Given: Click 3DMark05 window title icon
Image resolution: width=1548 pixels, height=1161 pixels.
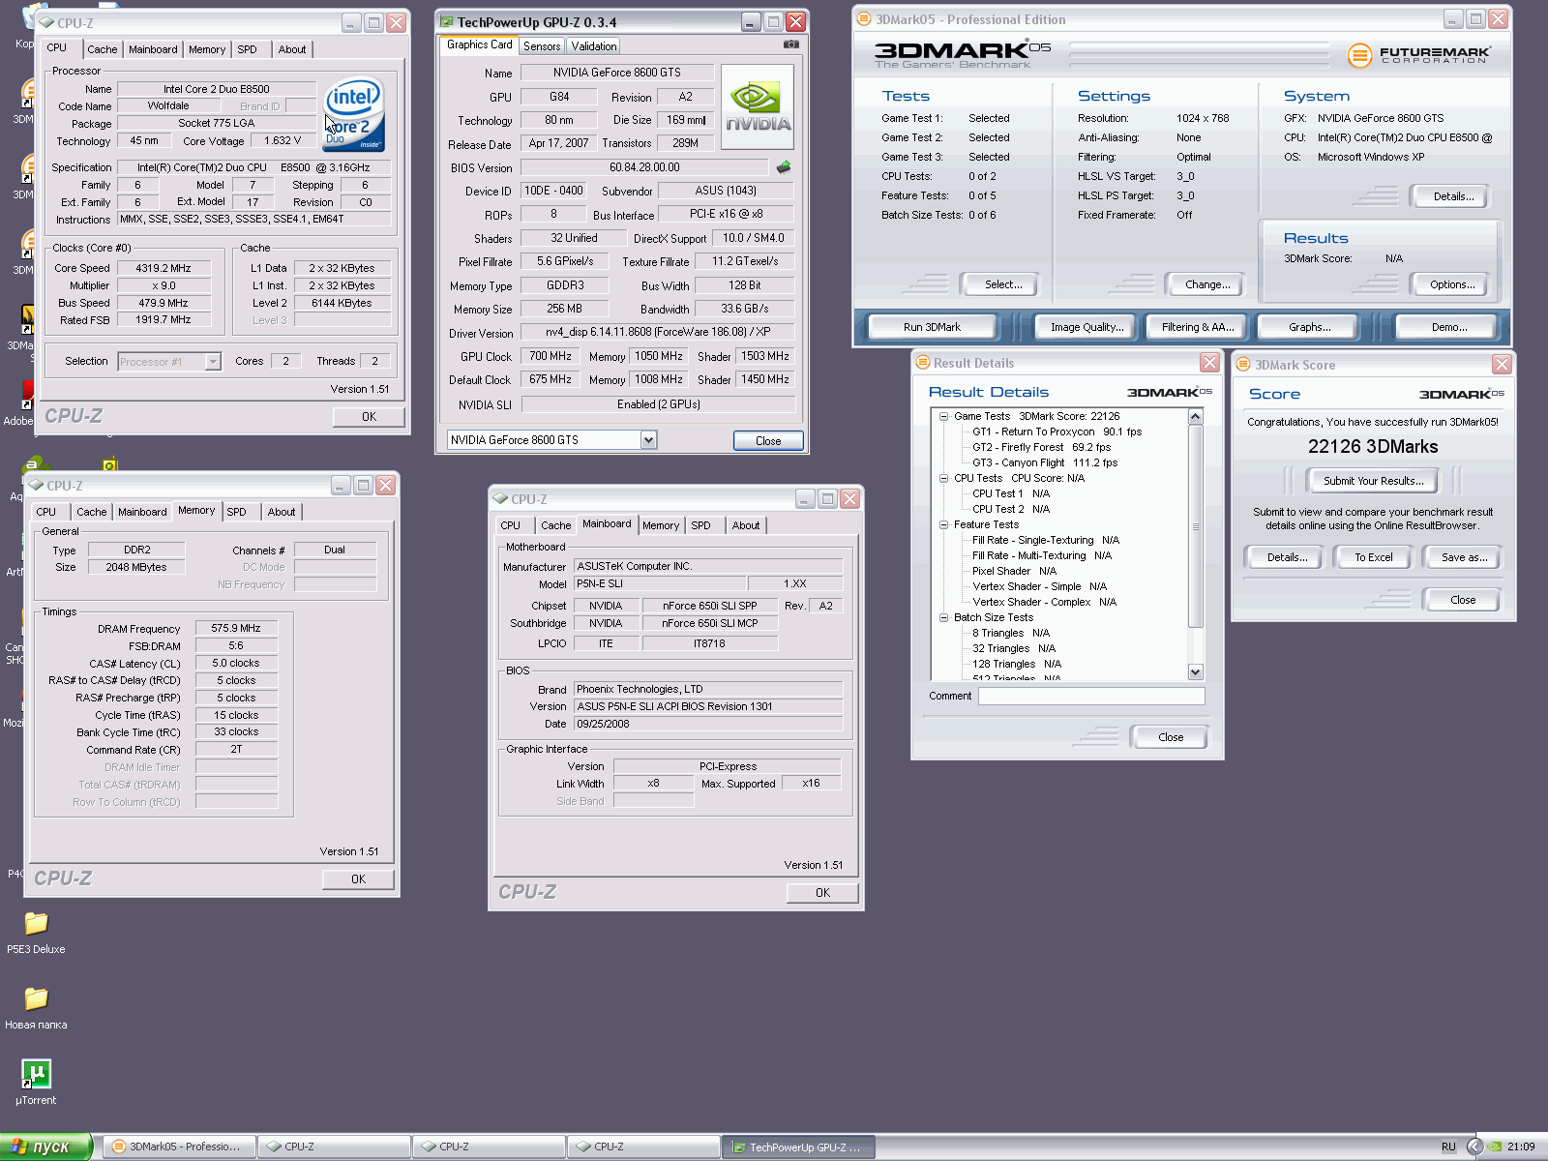Looking at the screenshot, I should click(865, 19).
